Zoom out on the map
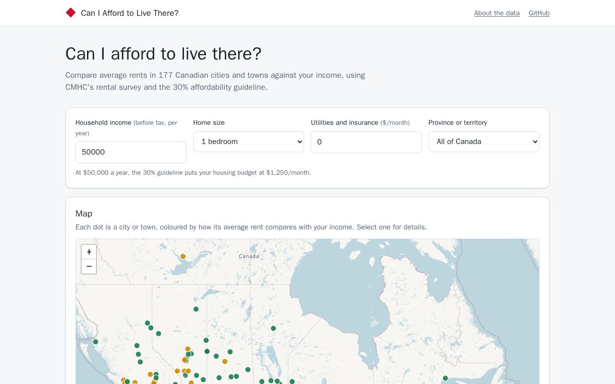 click(89, 266)
